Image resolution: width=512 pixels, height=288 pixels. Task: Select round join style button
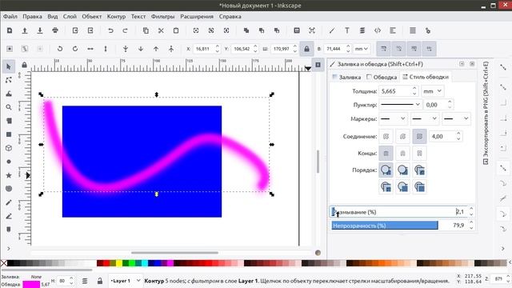click(402, 136)
